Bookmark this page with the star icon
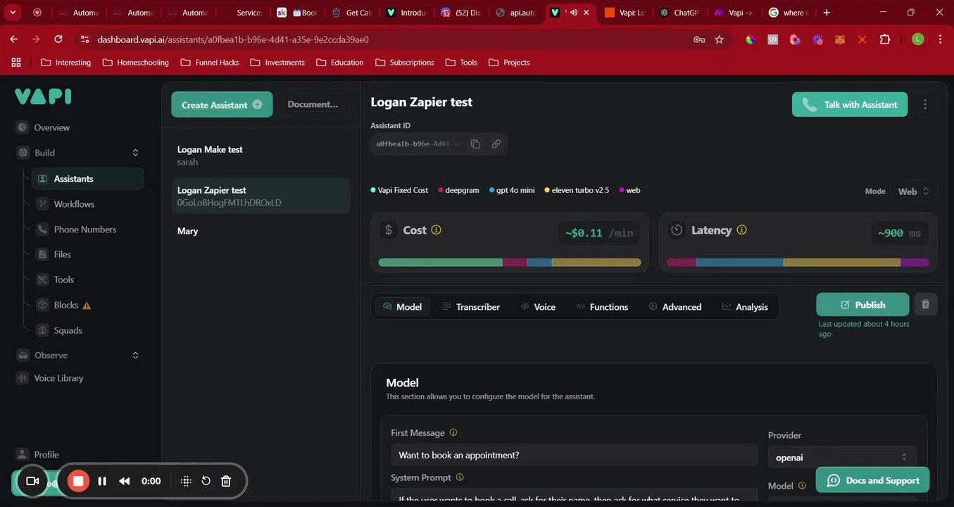The height and width of the screenshot is (507, 954). pyautogui.click(x=719, y=39)
